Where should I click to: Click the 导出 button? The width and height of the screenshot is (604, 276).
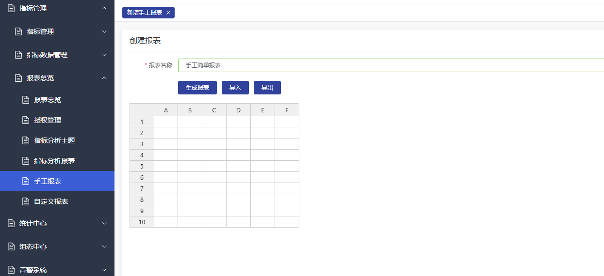pyautogui.click(x=267, y=88)
